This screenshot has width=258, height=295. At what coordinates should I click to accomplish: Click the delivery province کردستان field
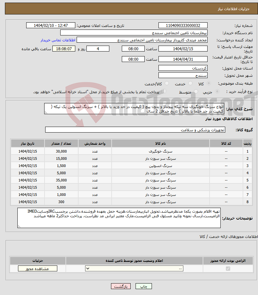click(183, 68)
